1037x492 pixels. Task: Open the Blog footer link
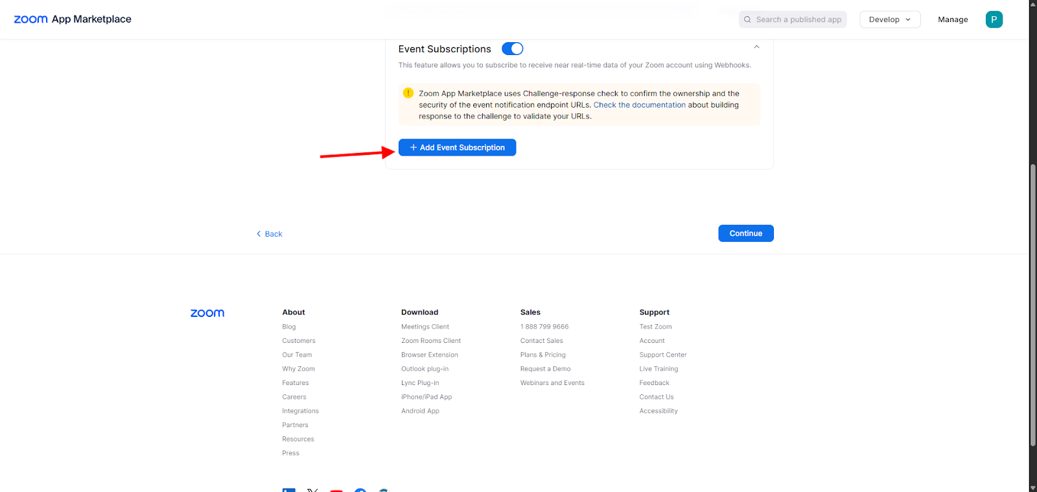pos(289,327)
